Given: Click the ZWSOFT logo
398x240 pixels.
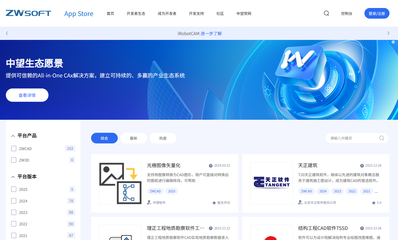Looking at the screenshot, I should 29,13.
